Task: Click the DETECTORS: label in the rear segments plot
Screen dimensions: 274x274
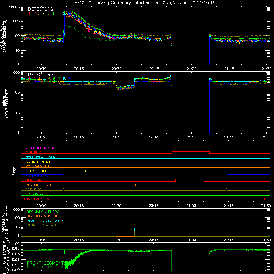Action: point(41,74)
